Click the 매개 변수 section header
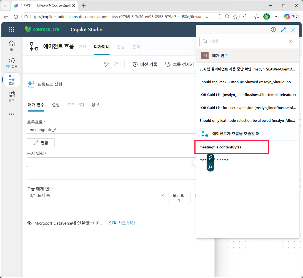 [248, 55]
